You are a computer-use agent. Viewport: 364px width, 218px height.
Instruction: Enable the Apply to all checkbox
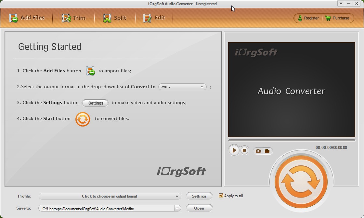[x=221, y=196]
